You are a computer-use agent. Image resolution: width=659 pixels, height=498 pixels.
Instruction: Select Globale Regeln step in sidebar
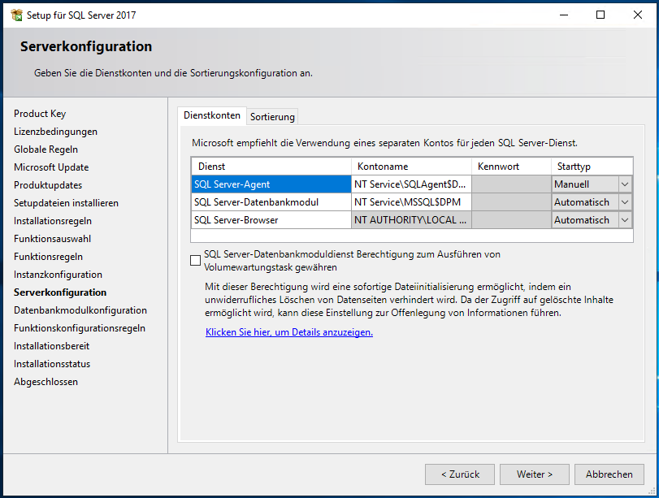click(46, 149)
